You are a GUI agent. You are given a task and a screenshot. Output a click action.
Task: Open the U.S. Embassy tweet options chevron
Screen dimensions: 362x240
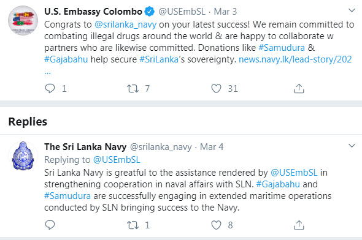point(352,10)
